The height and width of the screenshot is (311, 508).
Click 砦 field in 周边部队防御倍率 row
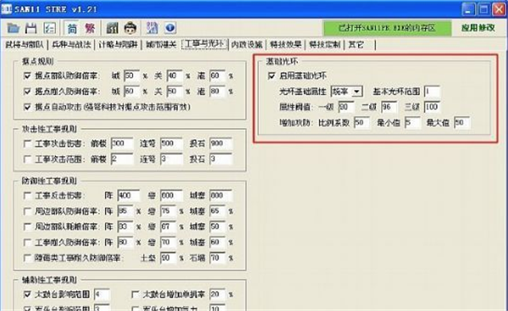pyautogui.click(x=168, y=212)
